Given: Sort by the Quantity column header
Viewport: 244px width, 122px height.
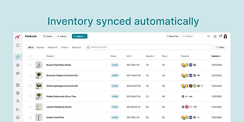Looking at the screenshot, I should [x=150, y=56].
